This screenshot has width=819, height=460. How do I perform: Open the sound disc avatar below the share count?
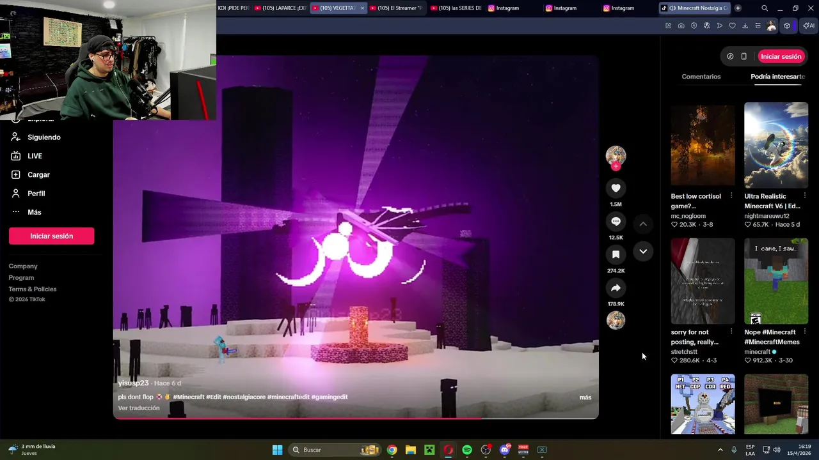[x=616, y=320]
